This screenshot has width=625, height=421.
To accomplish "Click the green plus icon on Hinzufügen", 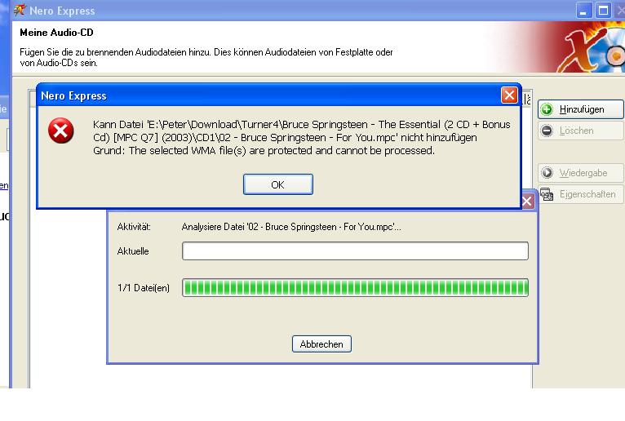I will pyautogui.click(x=547, y=109).
